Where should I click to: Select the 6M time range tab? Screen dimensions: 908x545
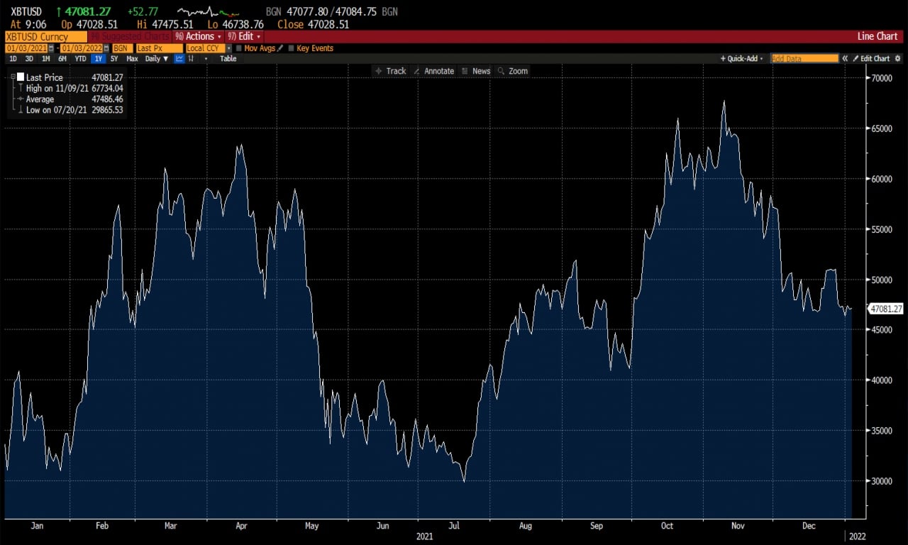point(62,59)
